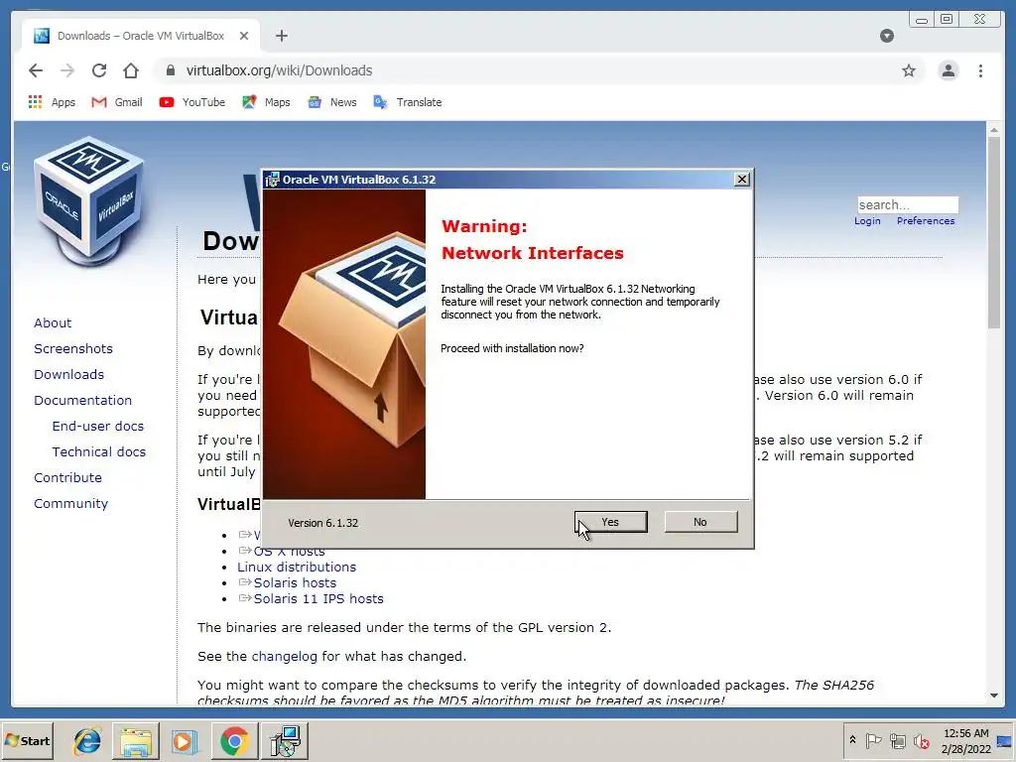Open the Maps bookmark
This screenshot has height=762, width=1016.
pos(266,102)
